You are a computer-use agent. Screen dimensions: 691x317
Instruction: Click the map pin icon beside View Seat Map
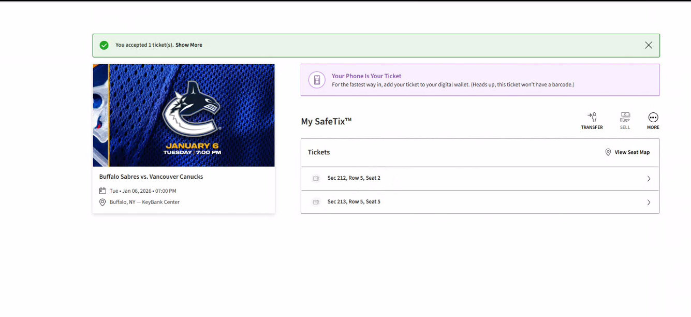pyautogui.click(x=608, y=152)
